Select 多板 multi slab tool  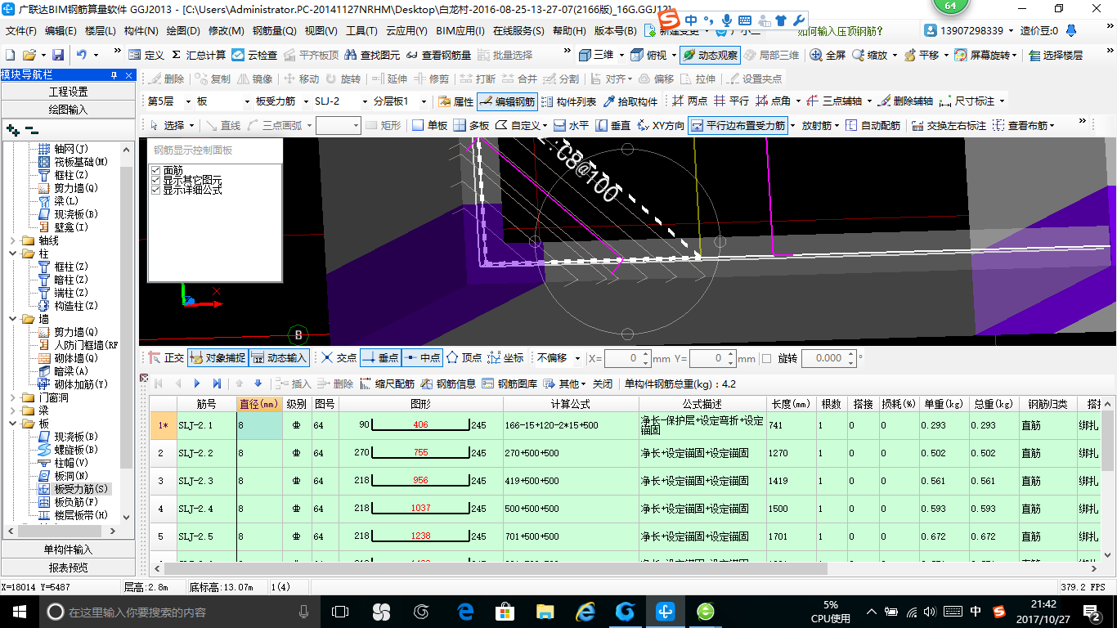471,125
